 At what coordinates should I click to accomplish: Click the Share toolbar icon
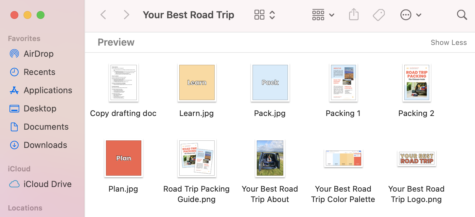[x=354, y=15]
